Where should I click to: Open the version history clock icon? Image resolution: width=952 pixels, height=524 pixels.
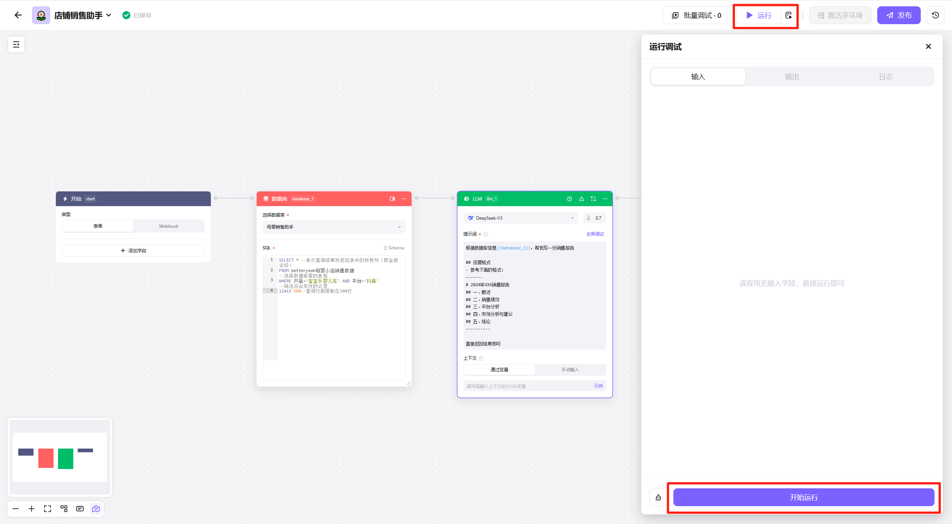coord(935,15)
